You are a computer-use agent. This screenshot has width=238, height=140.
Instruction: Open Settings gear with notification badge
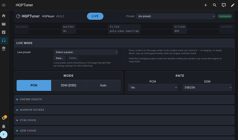coord(4,118)
